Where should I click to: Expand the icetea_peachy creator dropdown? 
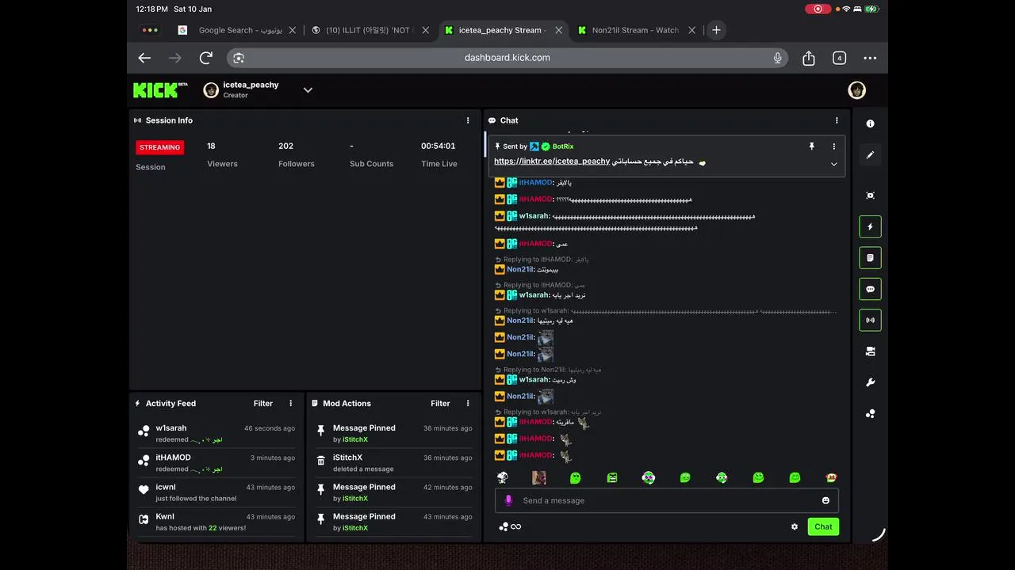pos(308,90)
